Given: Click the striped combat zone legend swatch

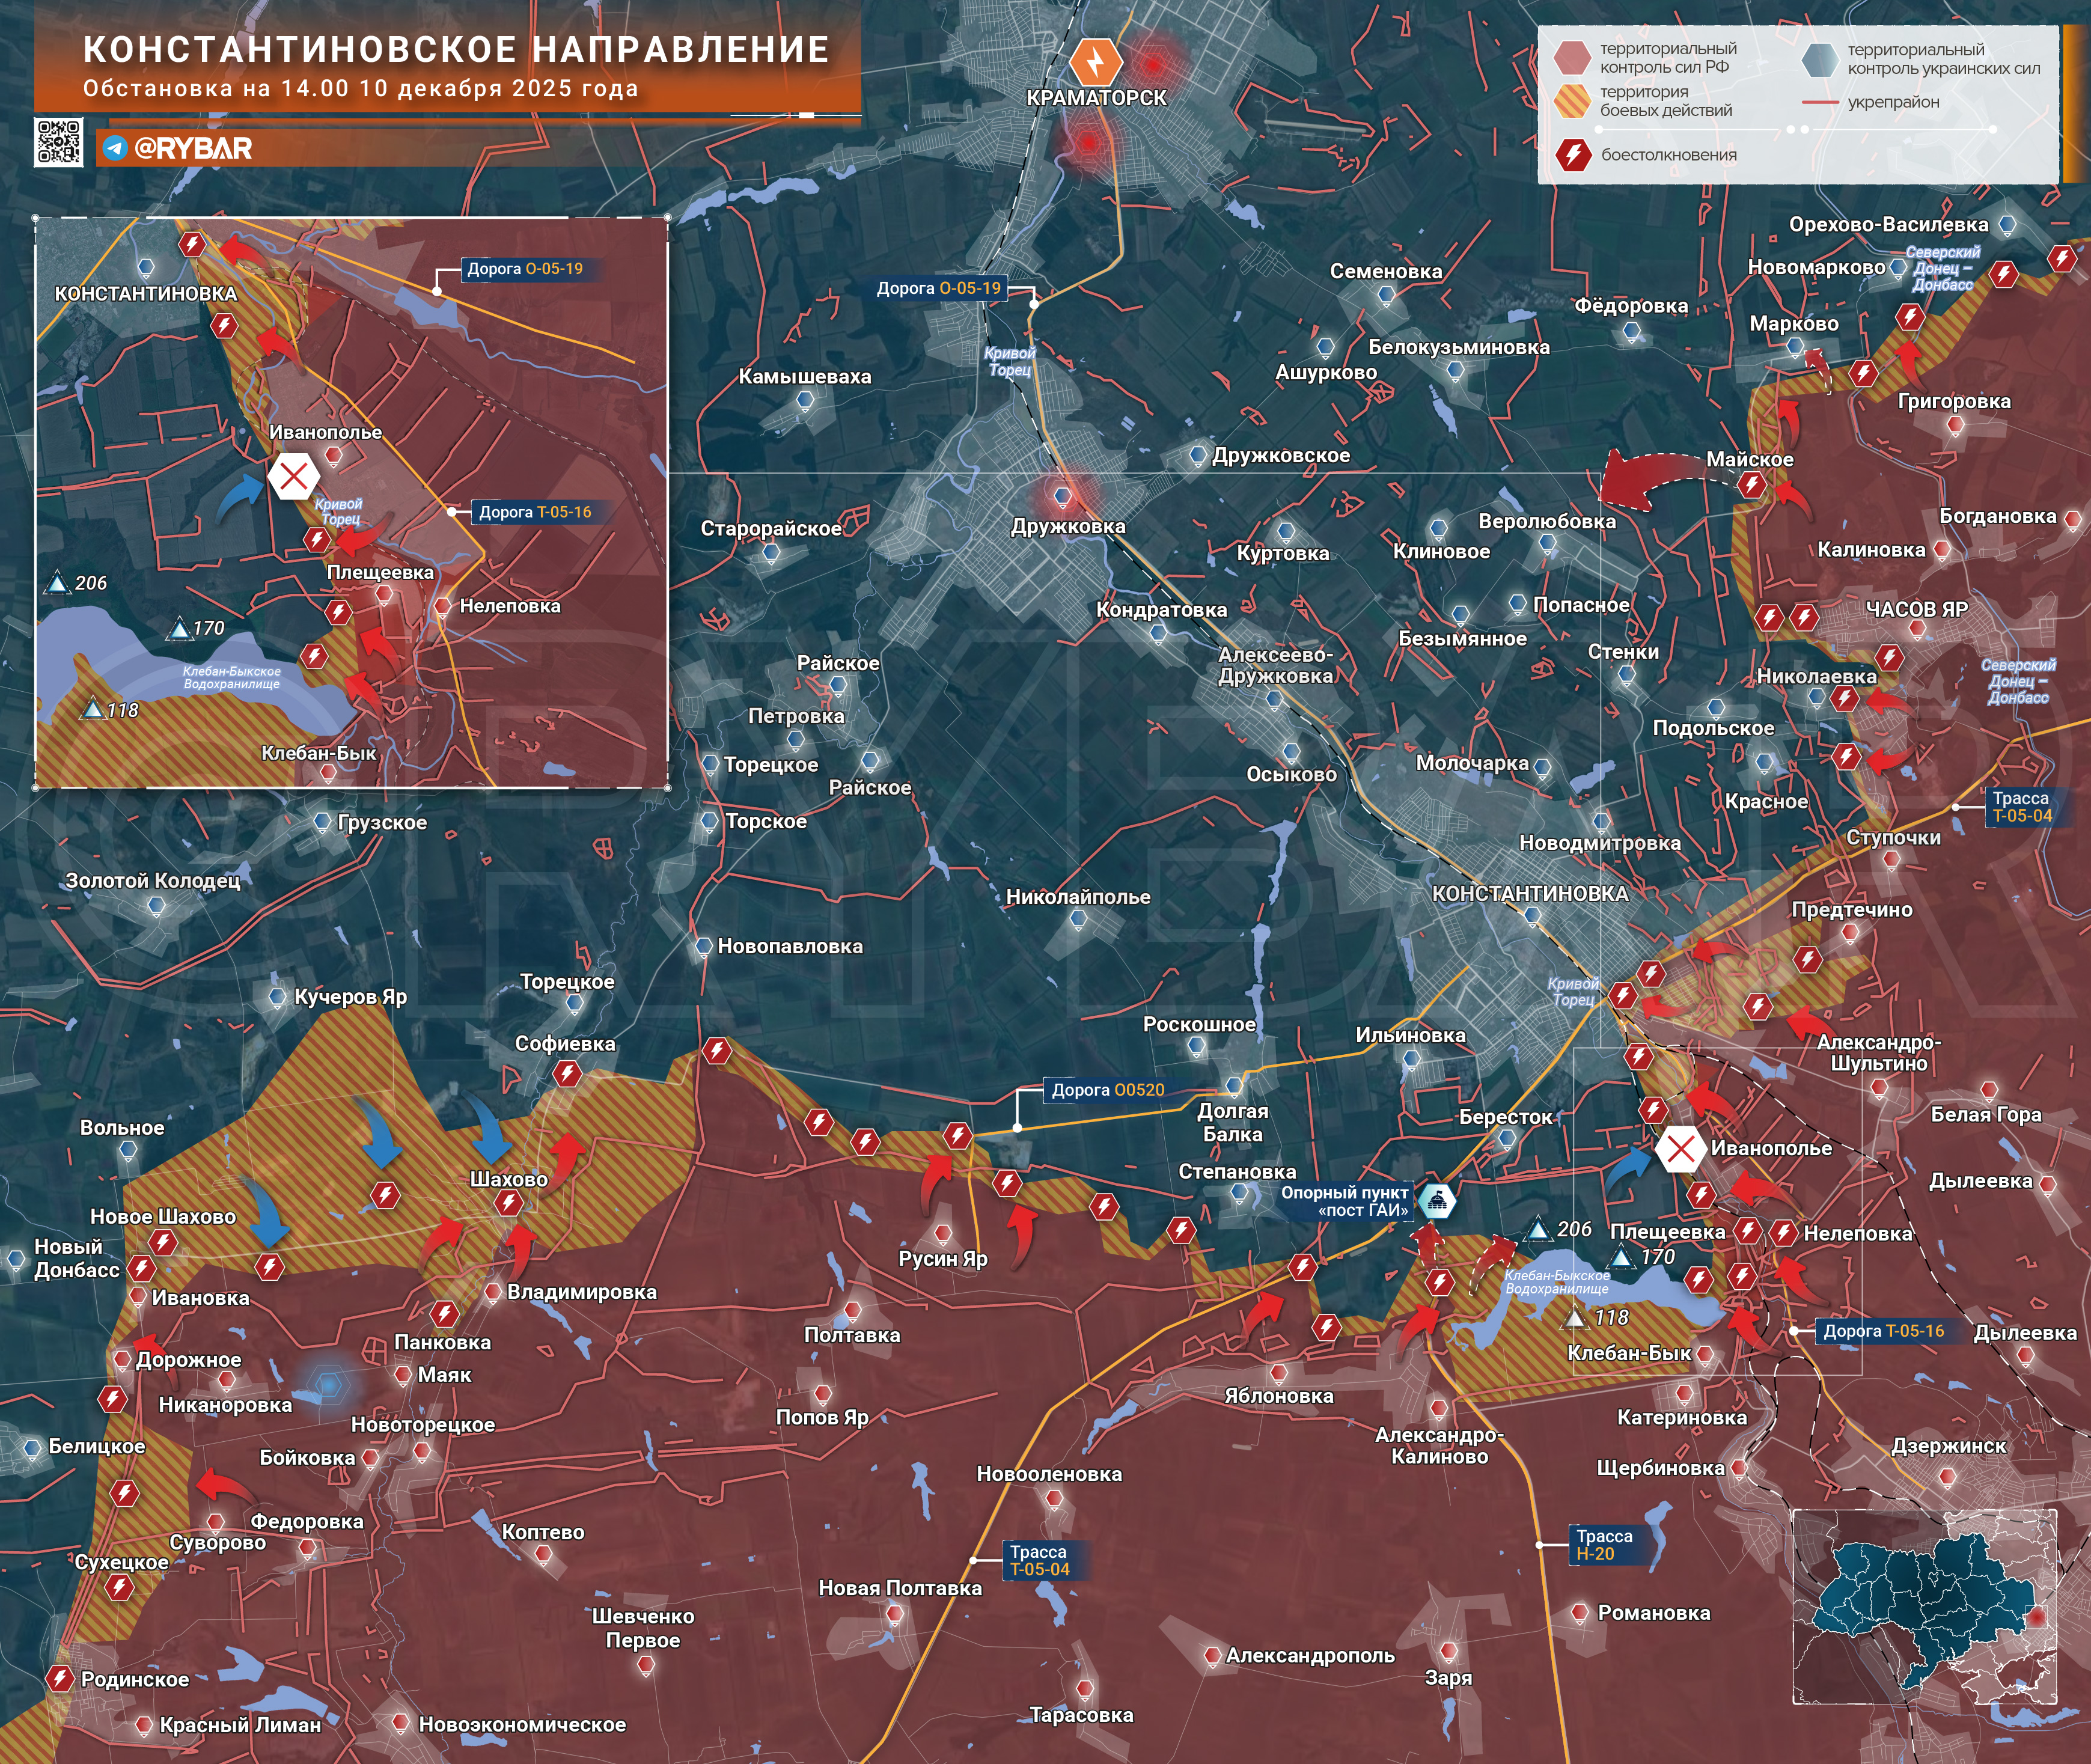Looking at the screenshot, I should pyautogui.click(x=1572, y=101).
